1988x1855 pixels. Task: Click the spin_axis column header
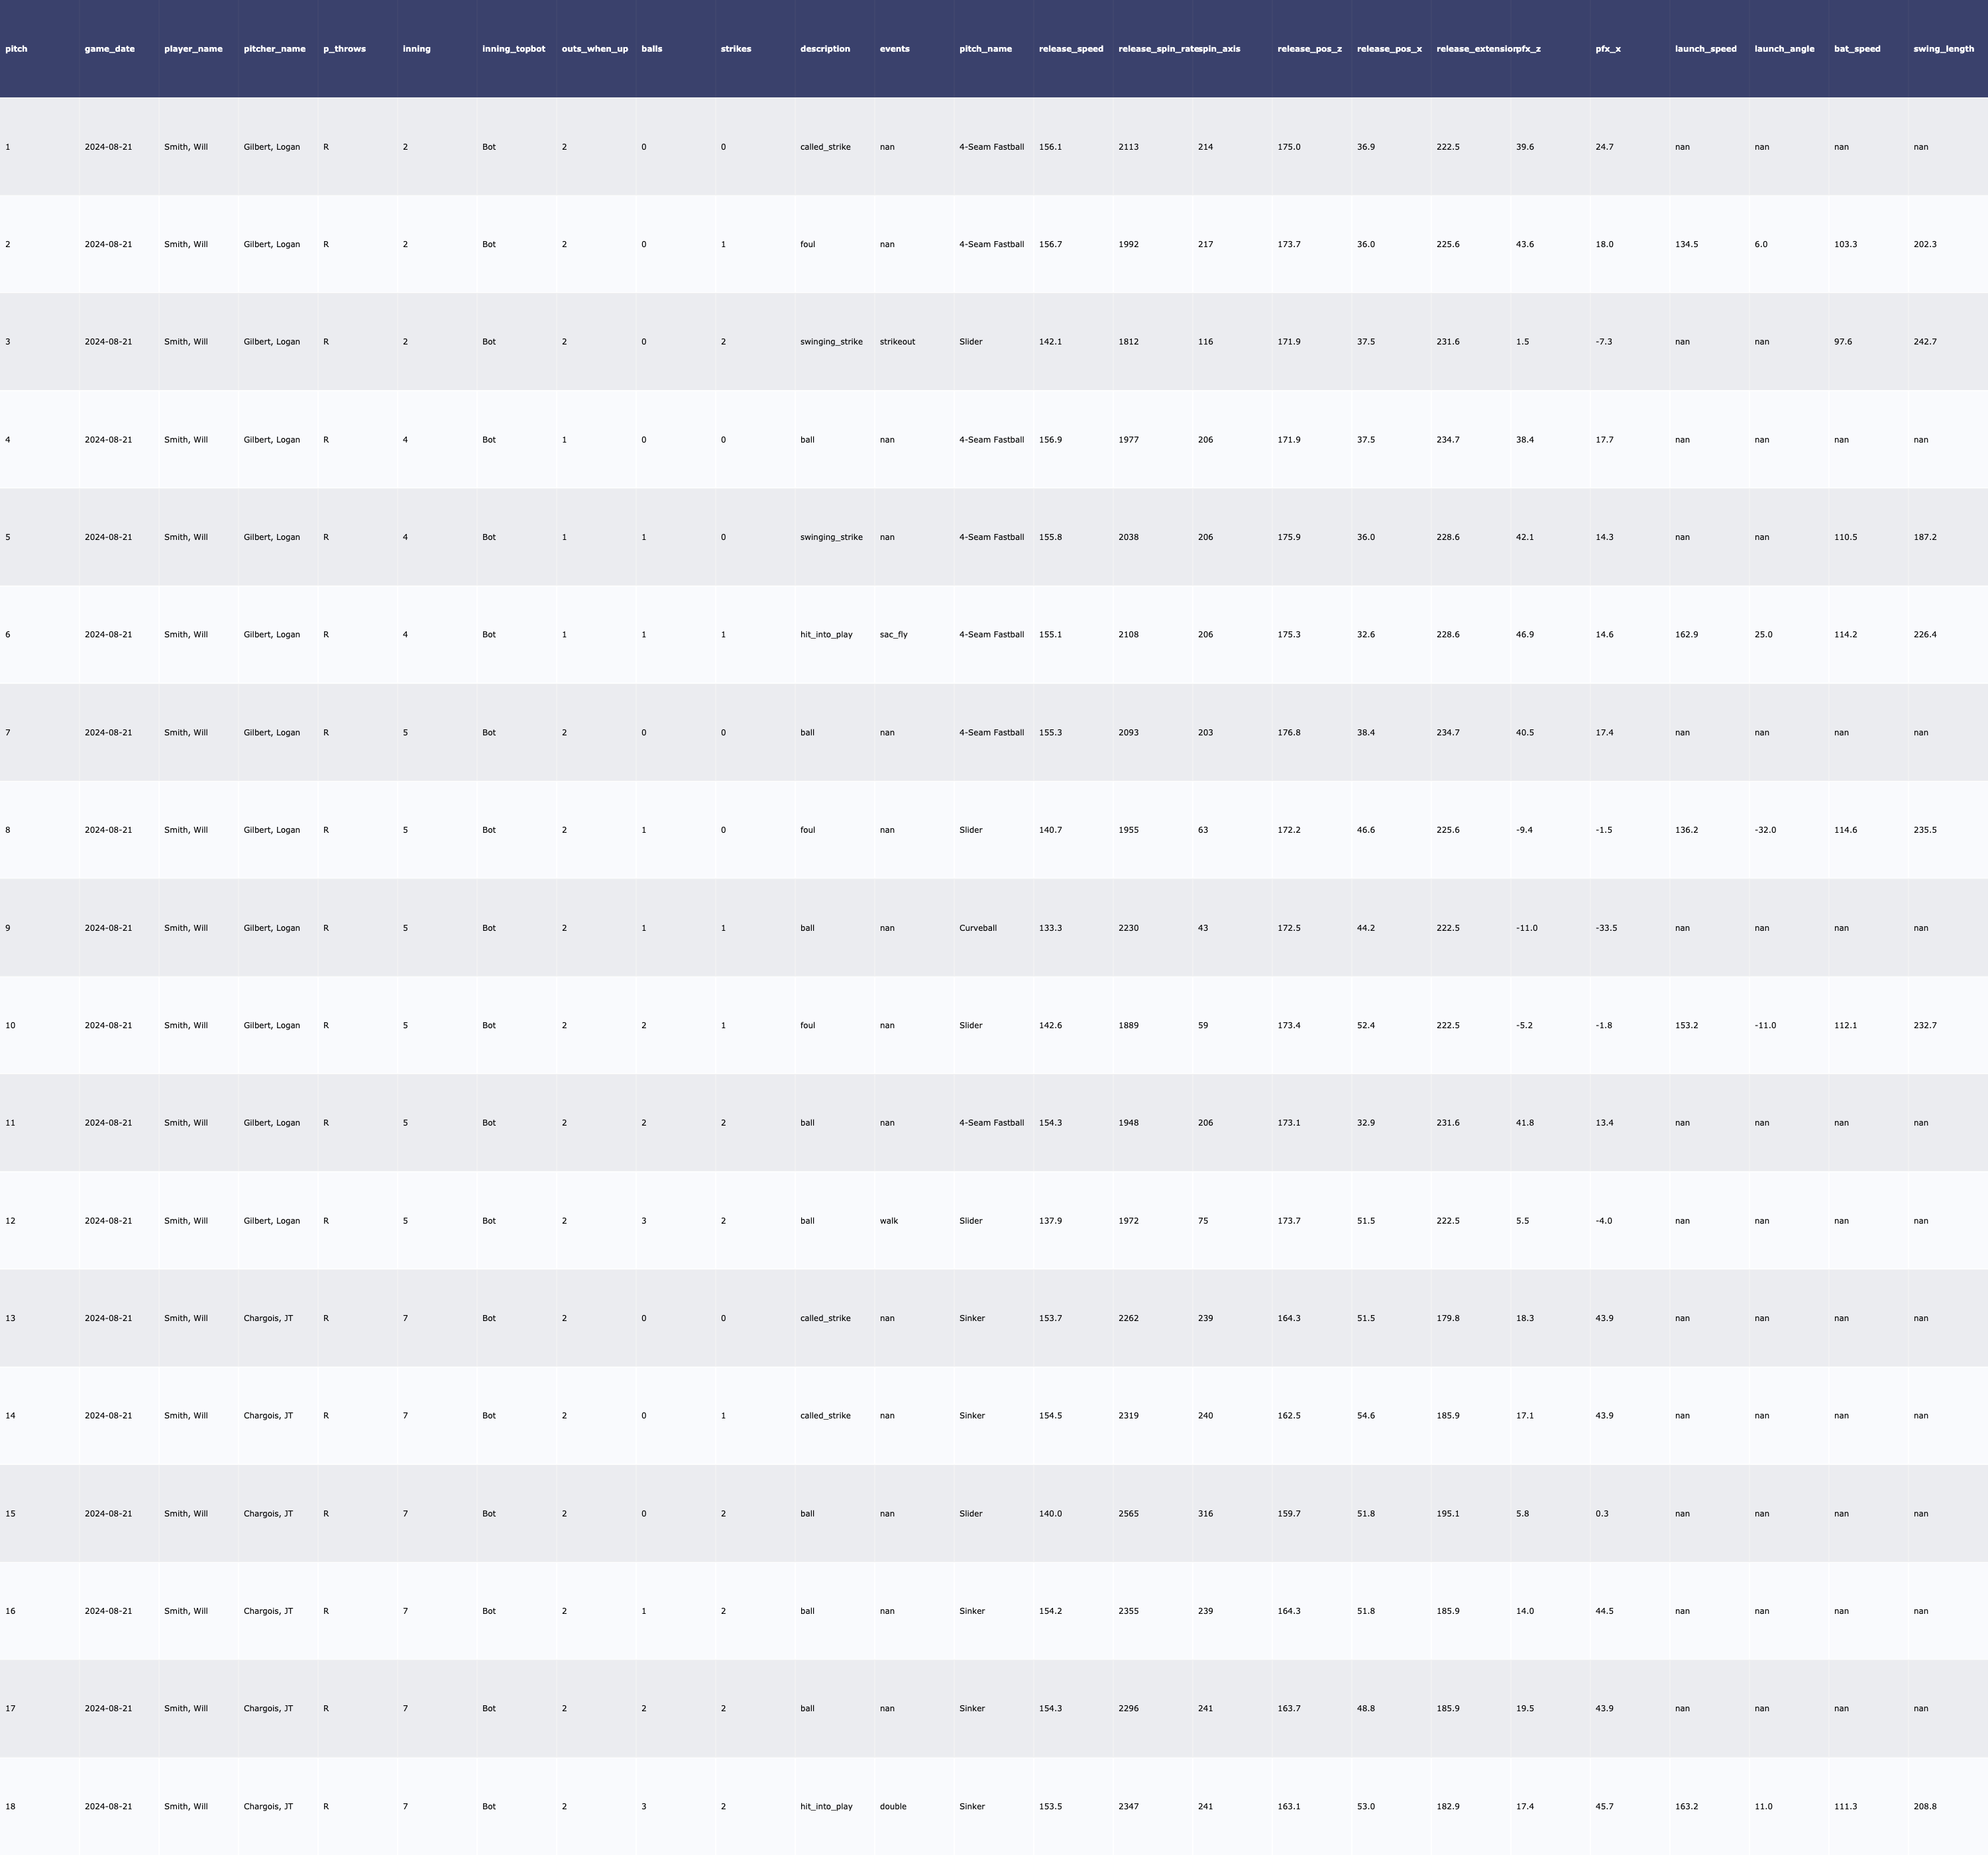tap(1220, 49)
